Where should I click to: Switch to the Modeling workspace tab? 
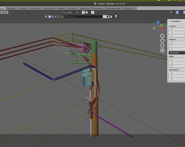11,9
